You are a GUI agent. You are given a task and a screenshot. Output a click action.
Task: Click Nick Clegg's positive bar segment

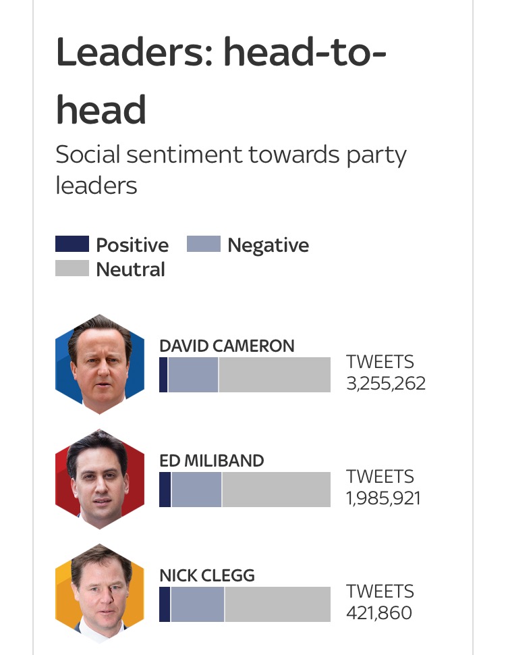click(165, 604)
